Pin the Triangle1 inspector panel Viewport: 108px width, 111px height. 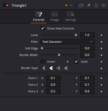pyautogui.click(x=89, y=5)
